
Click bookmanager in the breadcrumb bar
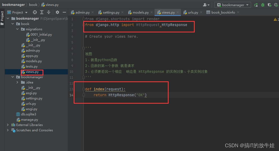13,5
